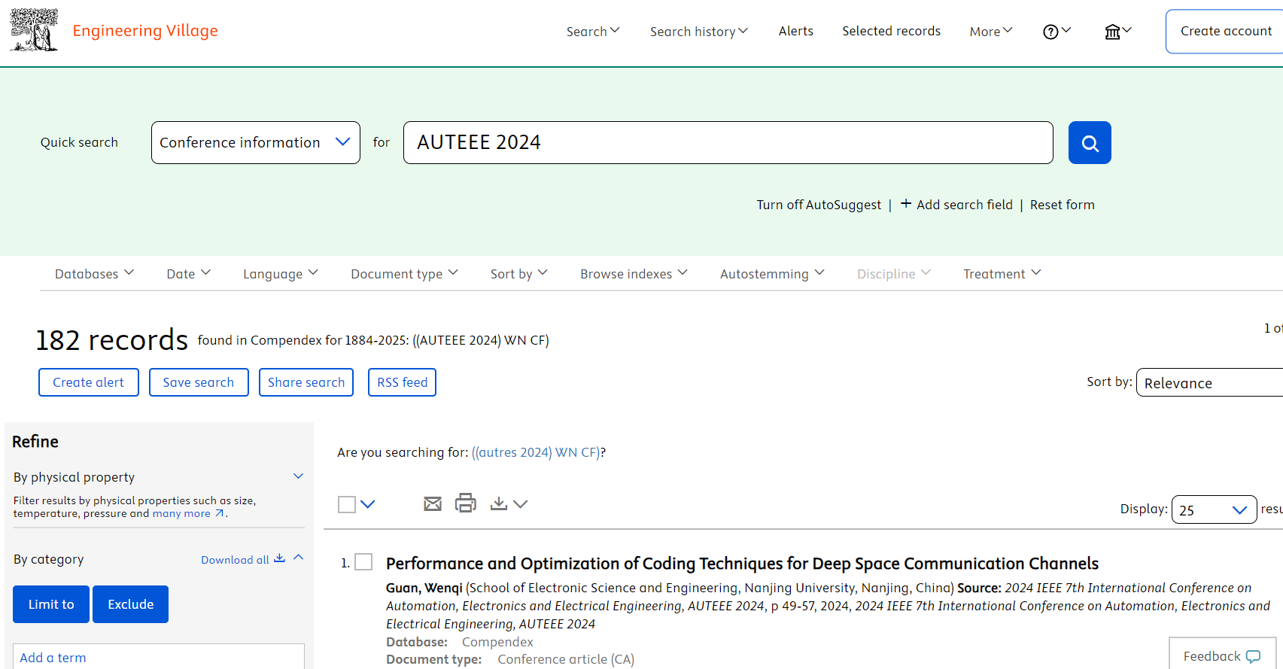Open the help question-mark menu
This screenshot has width=1283, height=669.
[x=1056, y=32]
